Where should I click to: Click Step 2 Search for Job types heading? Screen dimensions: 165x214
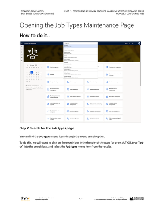click(x=47, y=128)
